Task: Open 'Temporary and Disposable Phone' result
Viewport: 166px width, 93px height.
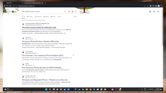Action: tap(46, 80)
